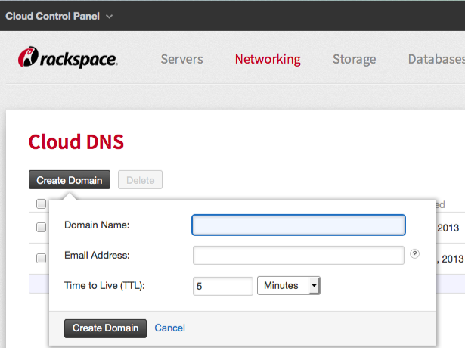Viewport: 465px width, 348px height.
Task: Click the Cloud Control Panel title
Action: click(52, 17)
